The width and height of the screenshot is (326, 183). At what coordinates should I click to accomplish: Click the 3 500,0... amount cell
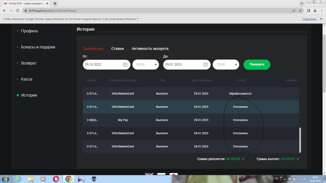pyautogui.click(x=92, y=120)
